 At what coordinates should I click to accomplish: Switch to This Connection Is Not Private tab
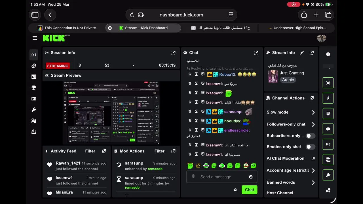(x=67, y=28)
